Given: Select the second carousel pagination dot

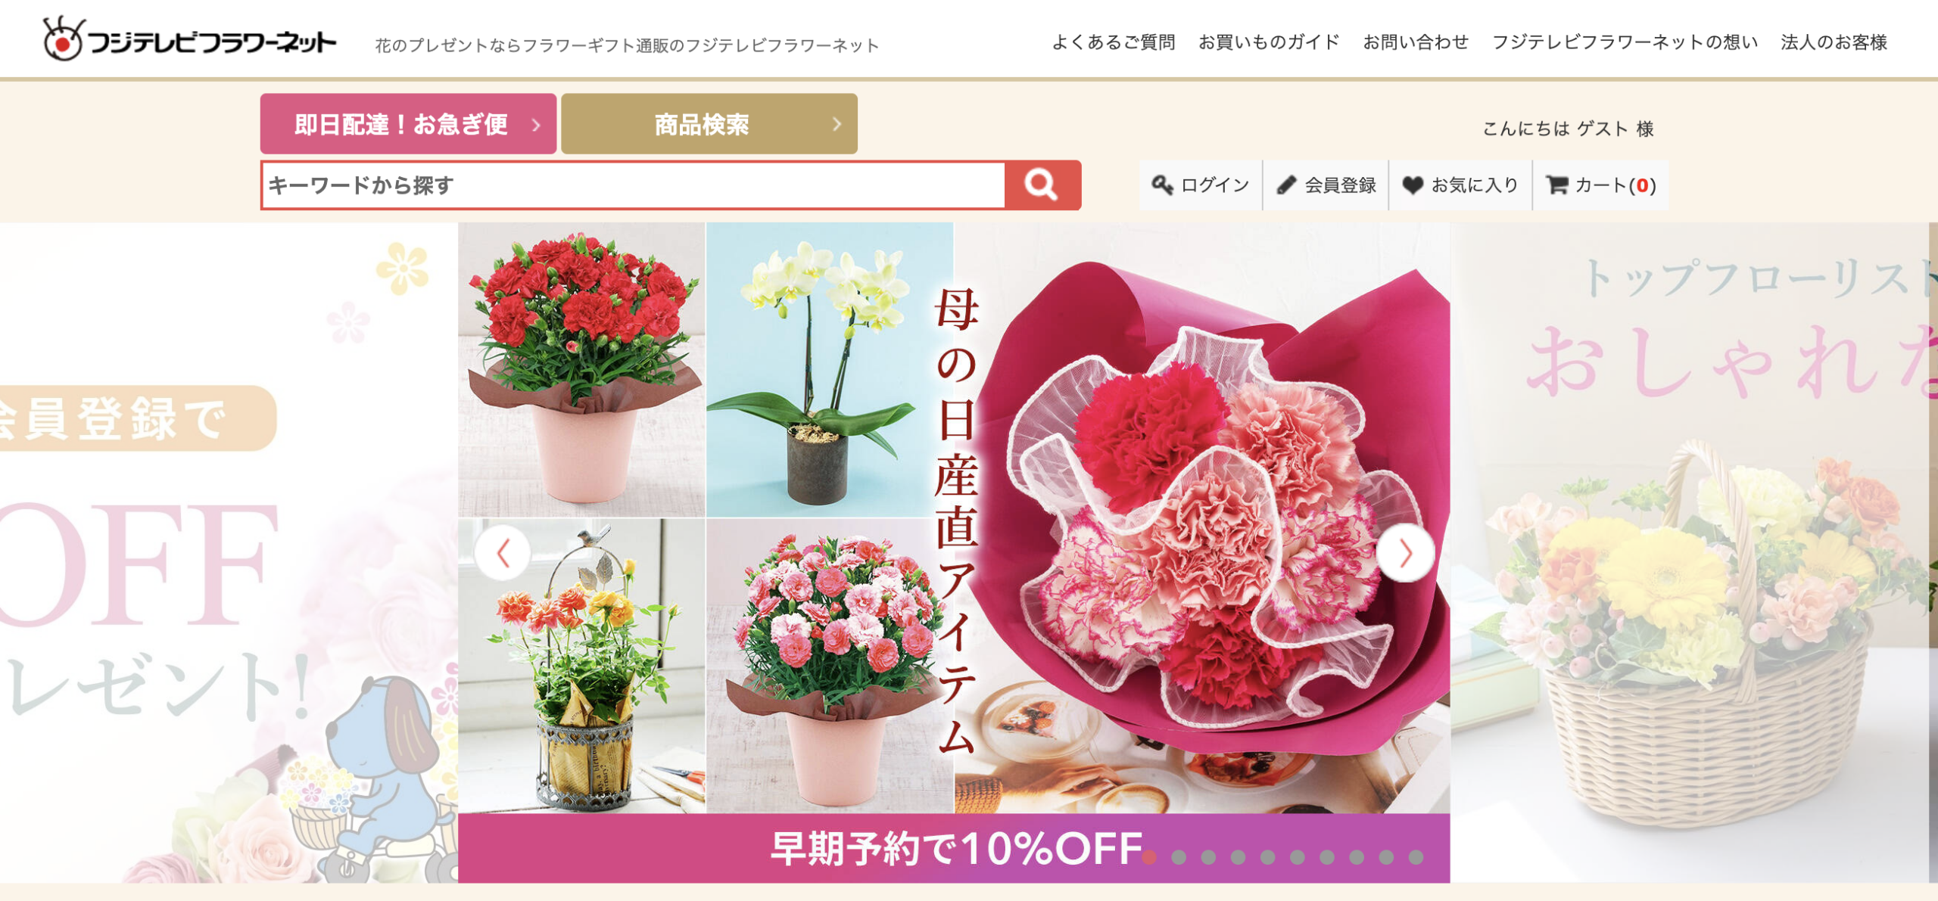Looking at the screenshot, I should coord(1179,857).
